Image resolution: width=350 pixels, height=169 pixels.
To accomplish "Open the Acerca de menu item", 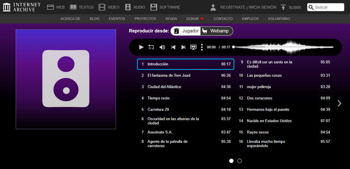I will (70, 19).
